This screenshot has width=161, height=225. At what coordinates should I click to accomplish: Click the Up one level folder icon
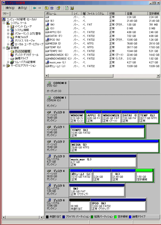click(x=47, y=8)
